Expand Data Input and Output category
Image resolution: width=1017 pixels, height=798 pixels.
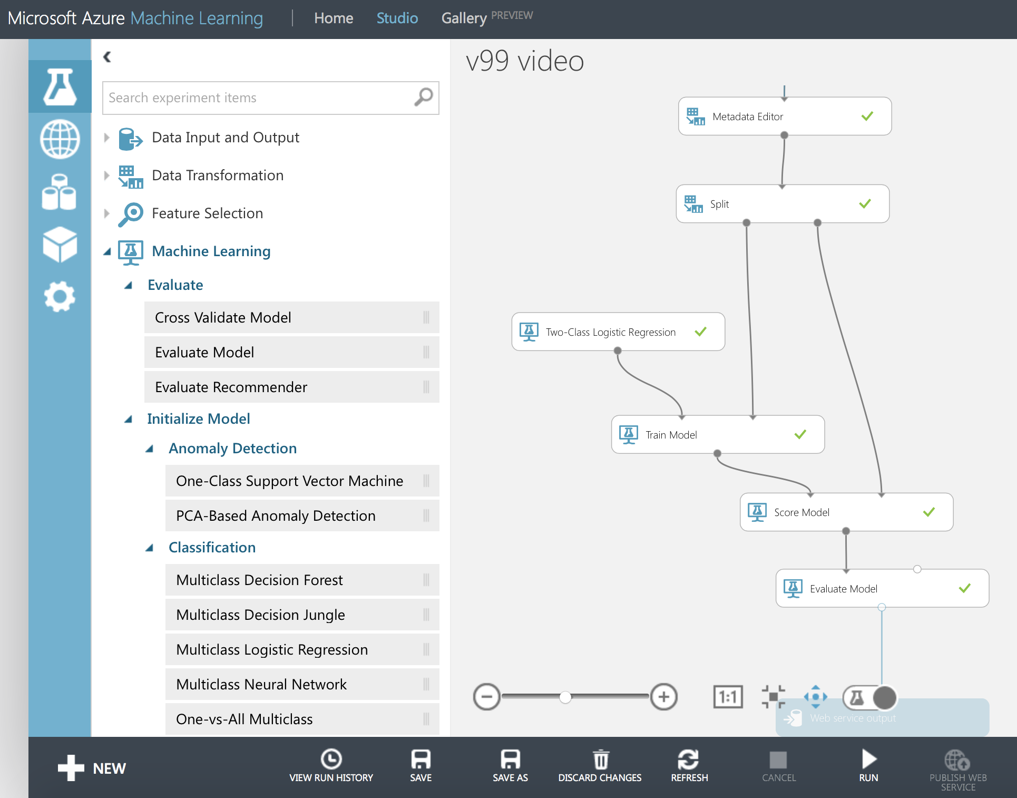tap(107, 138)
